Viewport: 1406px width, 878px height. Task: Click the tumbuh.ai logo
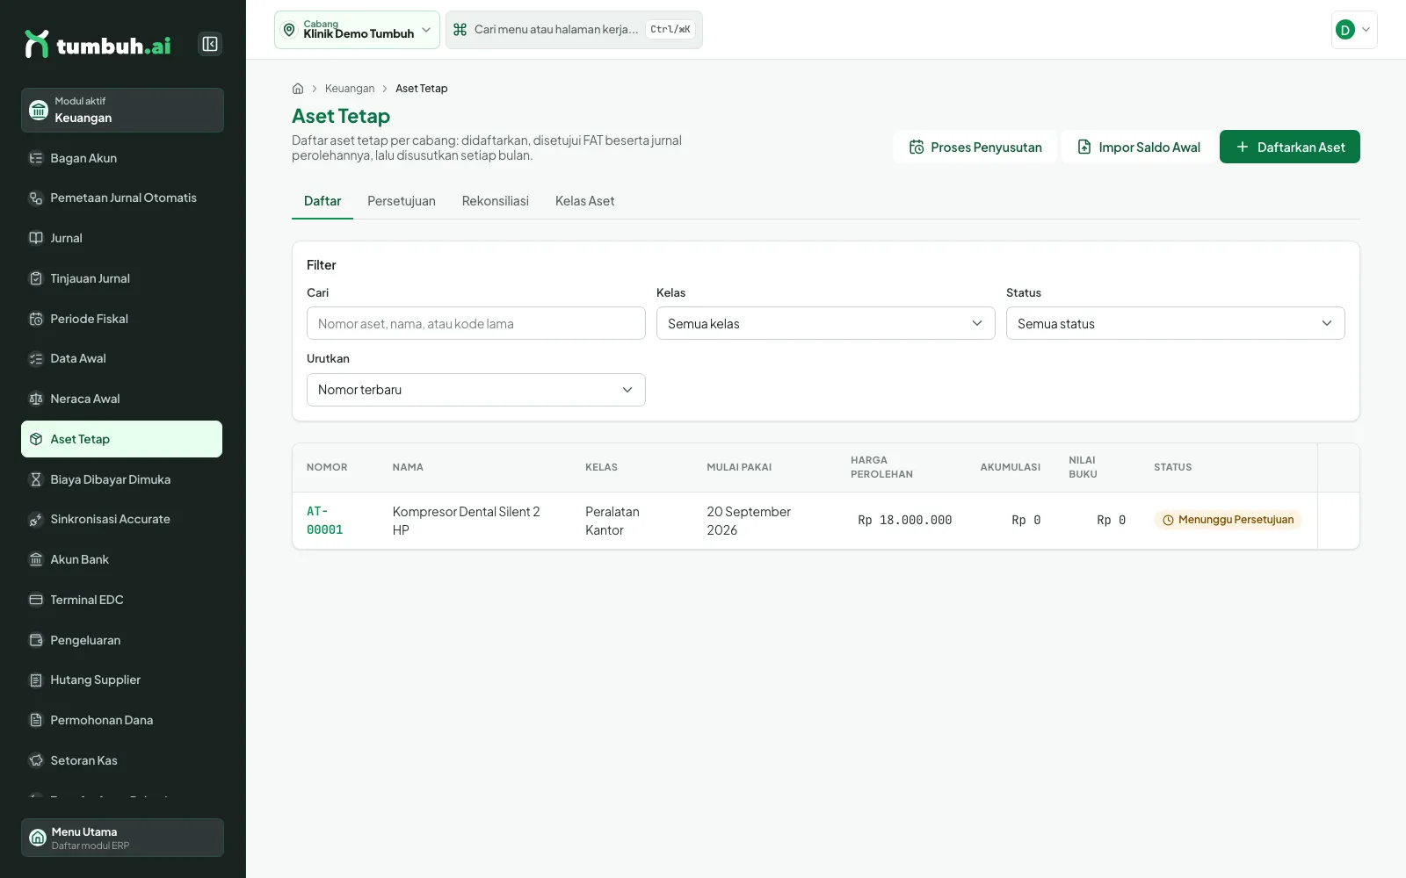(98, 44)
